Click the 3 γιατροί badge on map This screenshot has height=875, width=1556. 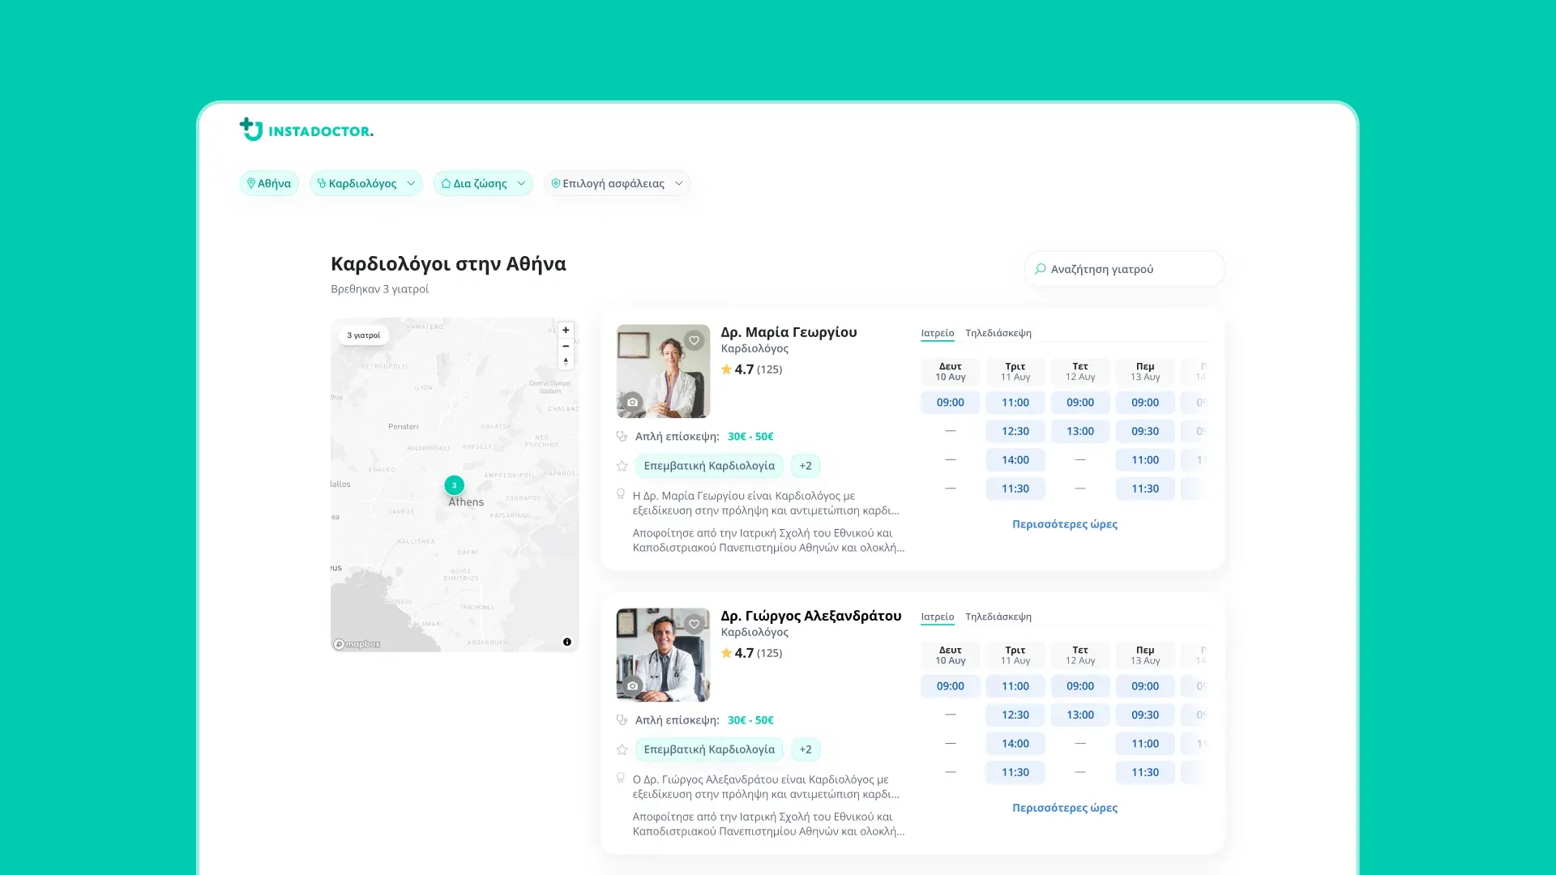pyautogui.click(x=363, y=335)
